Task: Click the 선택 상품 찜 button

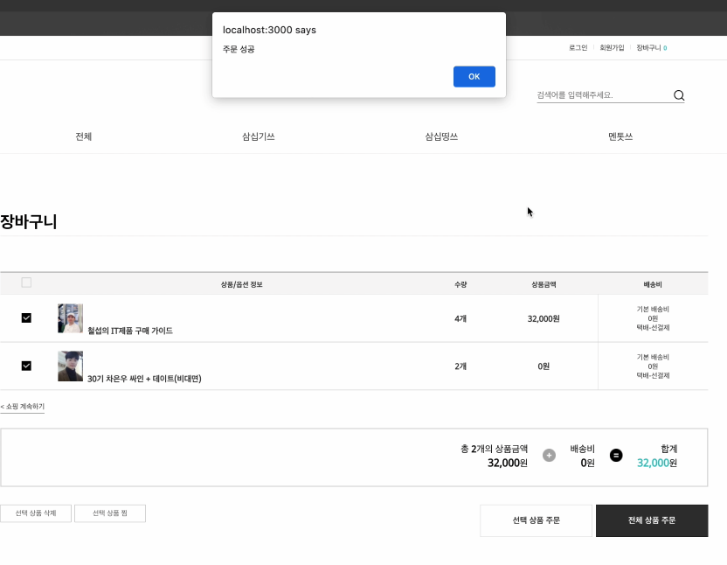Action: (110, 513)
